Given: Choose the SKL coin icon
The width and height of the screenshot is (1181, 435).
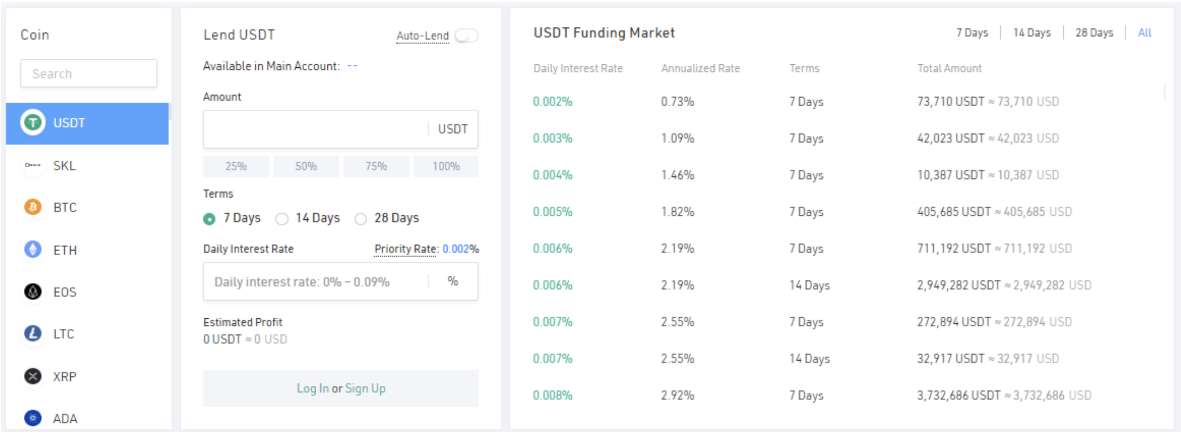Looking at the screenshot, I should pyautogui.click(x=32, y=166).
